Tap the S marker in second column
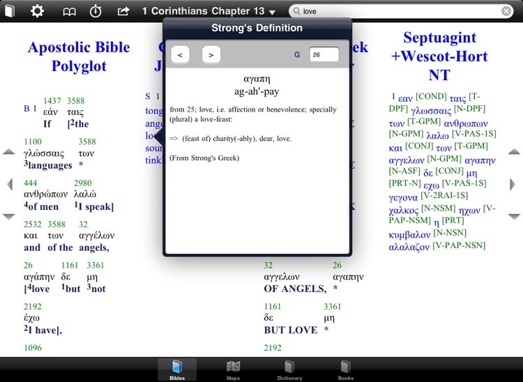 point(148,97)
